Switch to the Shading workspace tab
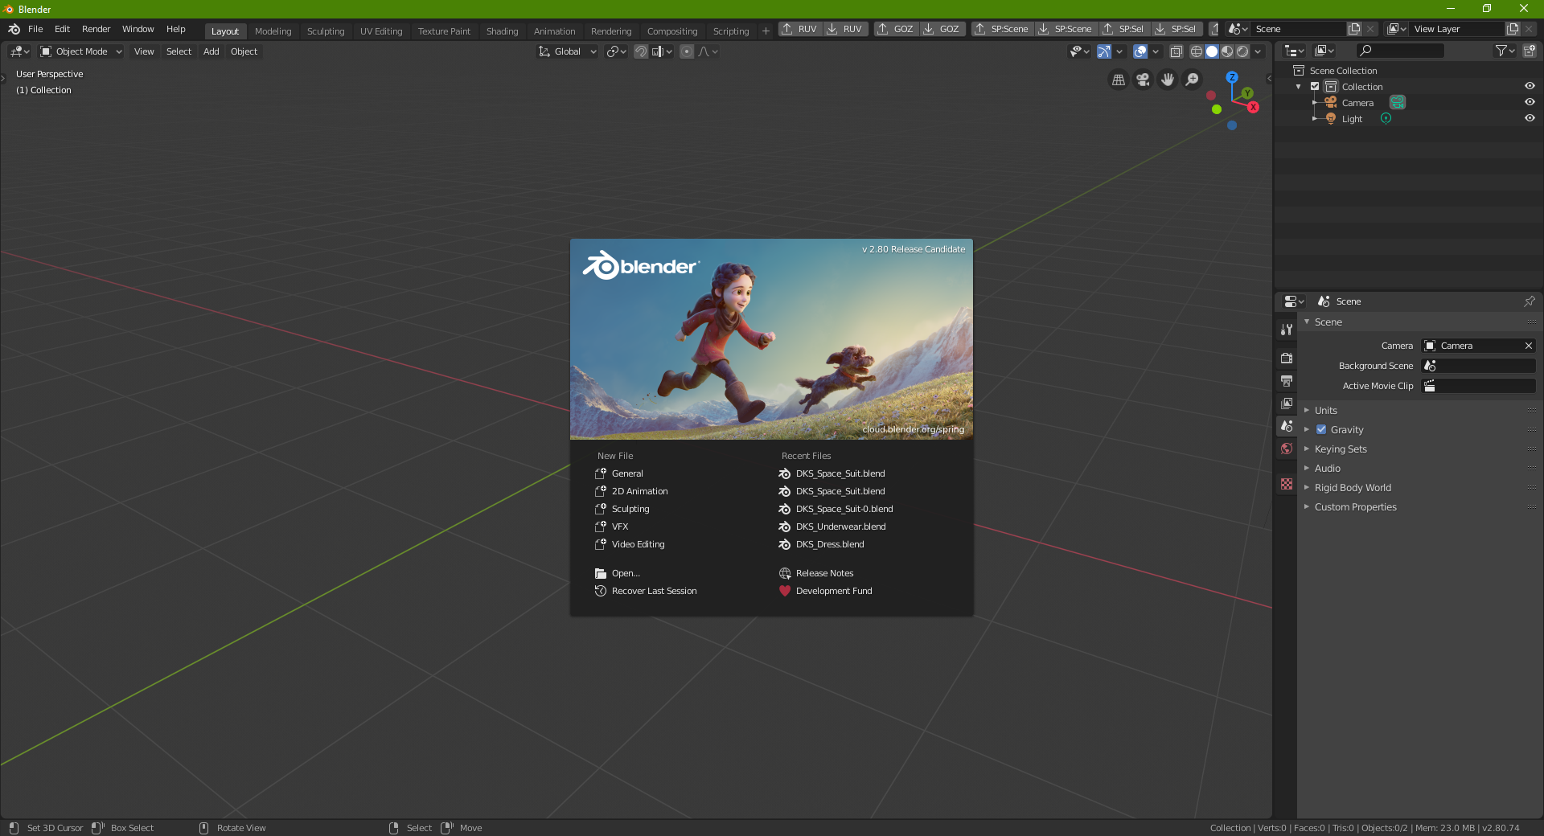The width and height of the screenshot is (1544, 836). point(502,31)
